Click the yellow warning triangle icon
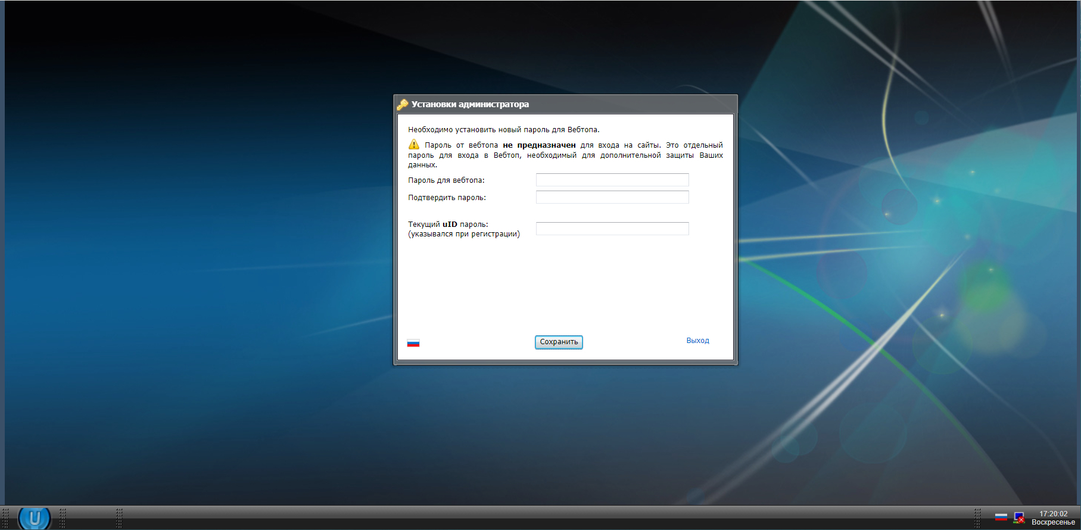Screen dimensions: 1081x530 click(x=414, y=145)
